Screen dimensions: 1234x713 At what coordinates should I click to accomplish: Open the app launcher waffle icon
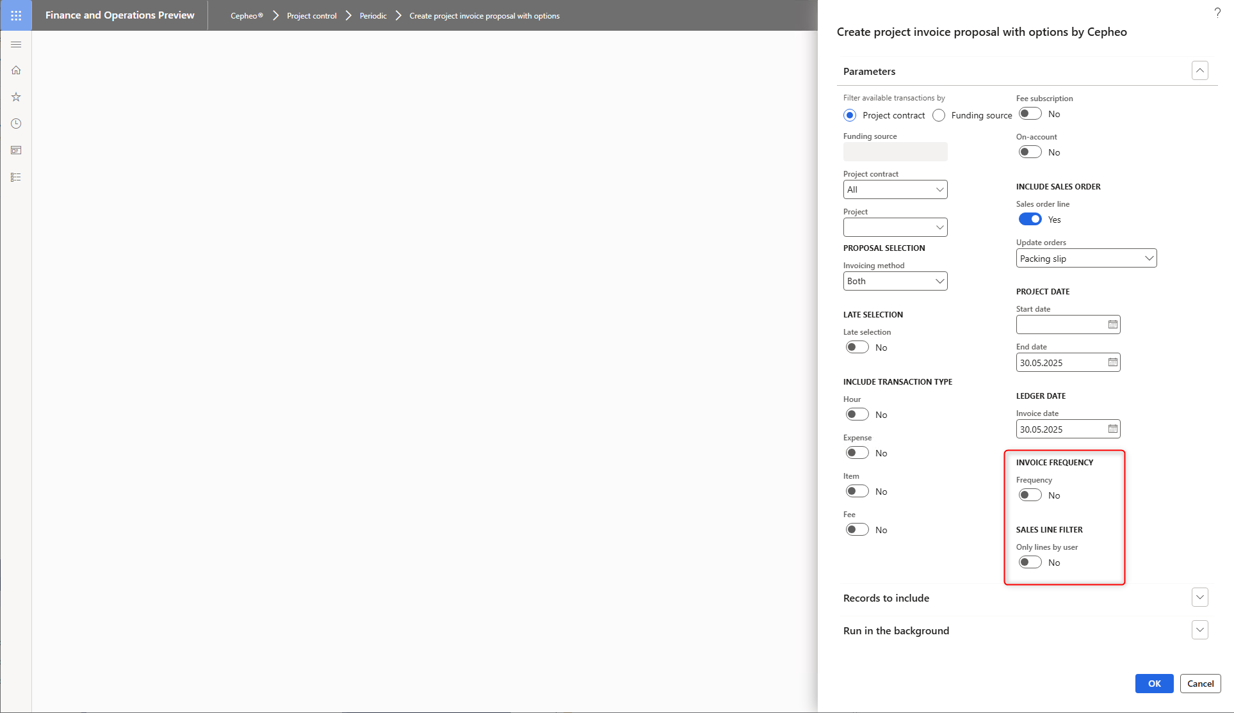(16, 15)
